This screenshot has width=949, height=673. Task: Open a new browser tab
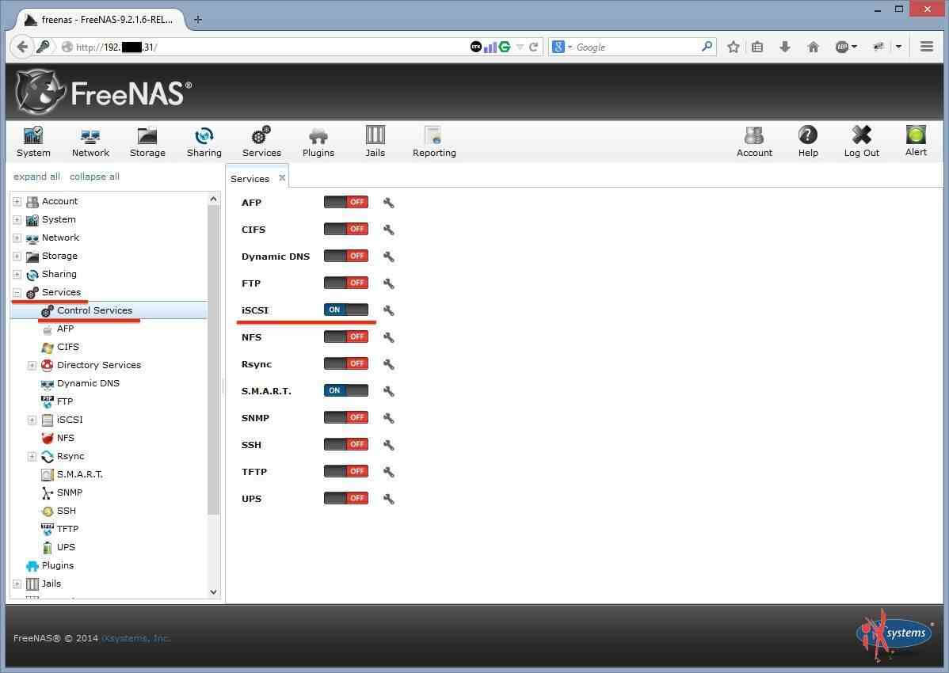198,19
